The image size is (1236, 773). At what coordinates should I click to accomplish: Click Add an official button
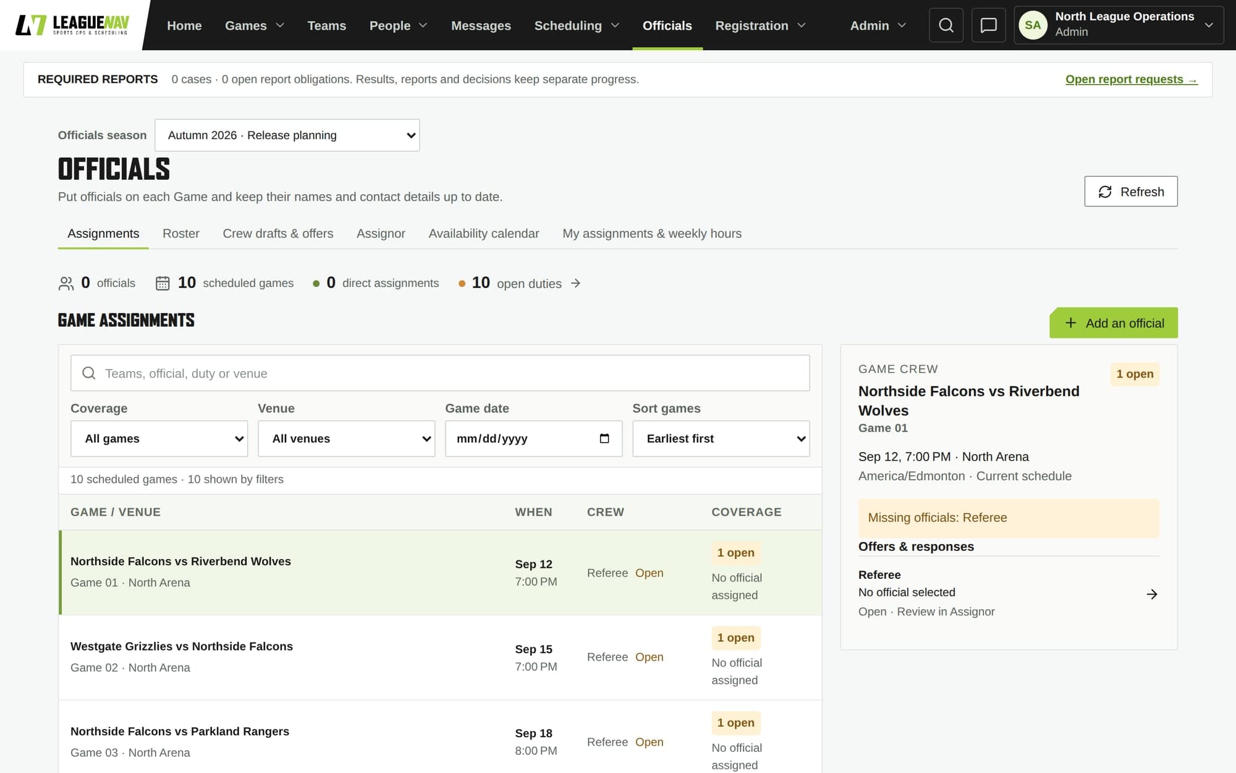coord(1113,323)
